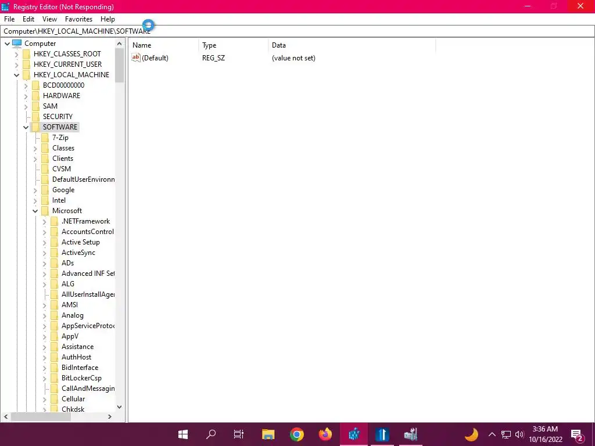Click the HKEY_CURRENT_USER folder icon

(x=26, y=64)
